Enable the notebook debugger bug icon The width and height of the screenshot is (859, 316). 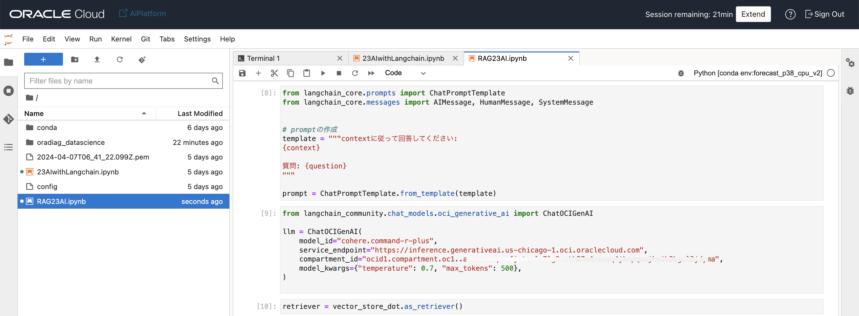point(681,73)
